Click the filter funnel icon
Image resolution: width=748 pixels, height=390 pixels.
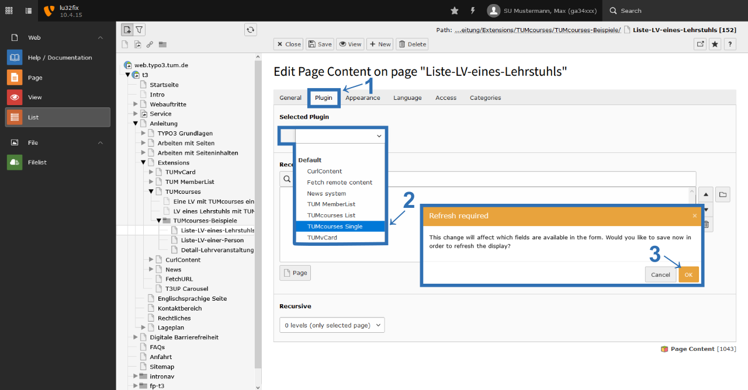click(x=139, y=30)
